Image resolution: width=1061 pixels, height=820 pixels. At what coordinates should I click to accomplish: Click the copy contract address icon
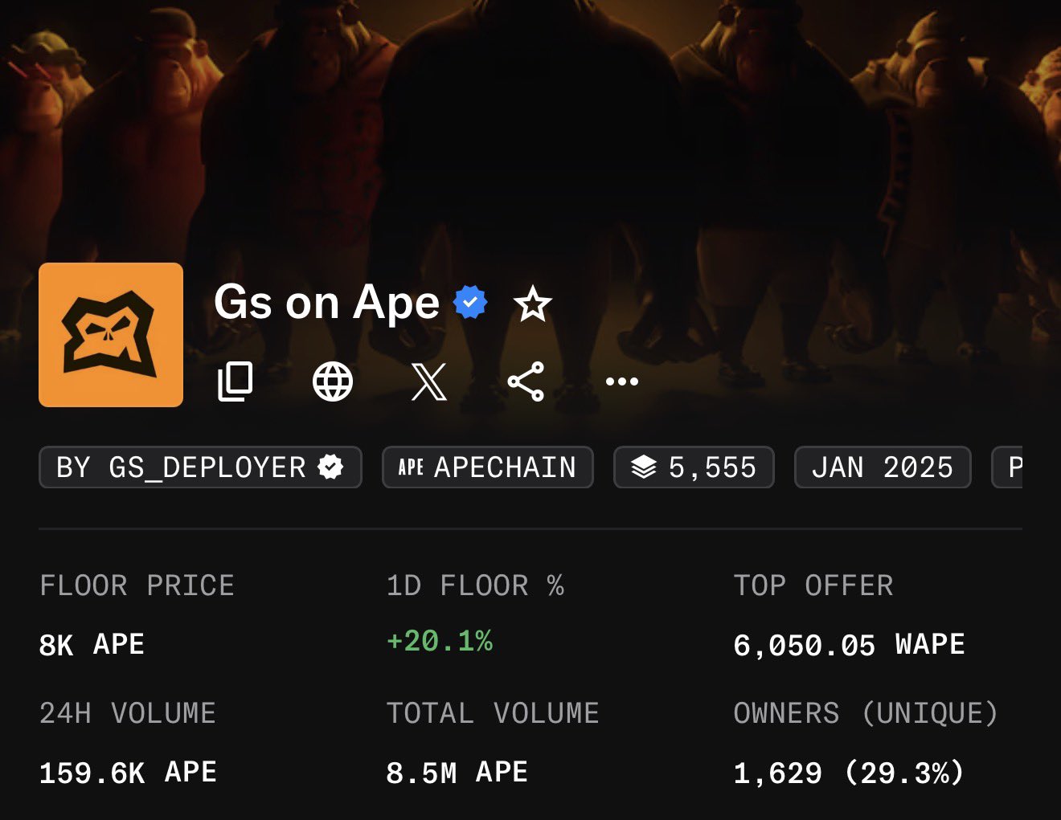pos(236,381)
